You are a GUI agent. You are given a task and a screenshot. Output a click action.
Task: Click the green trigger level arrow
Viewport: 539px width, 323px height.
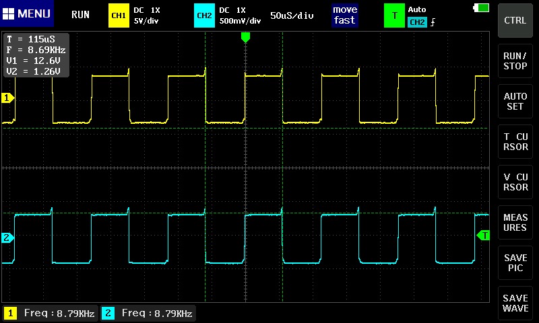[x=483, y=235]
